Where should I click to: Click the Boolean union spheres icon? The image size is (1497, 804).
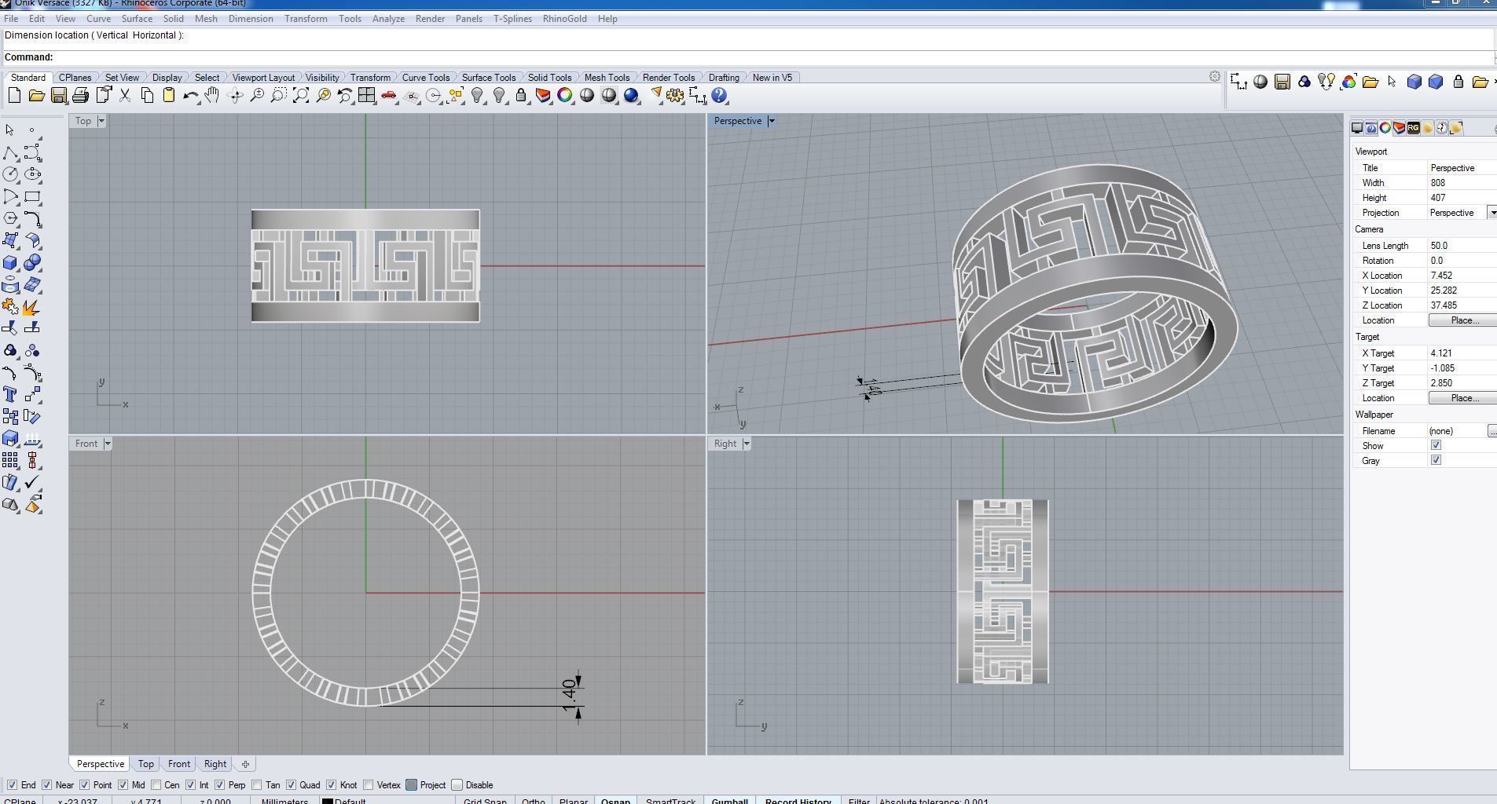pyautogui.click(x=33, y=263)
